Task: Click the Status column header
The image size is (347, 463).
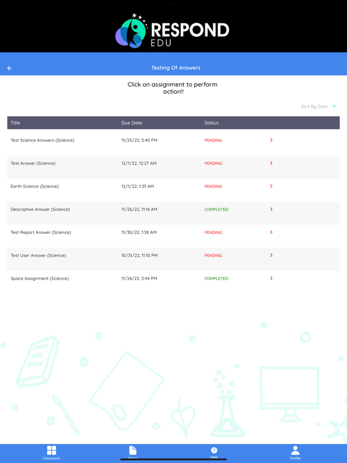Action: pos(212,123)
